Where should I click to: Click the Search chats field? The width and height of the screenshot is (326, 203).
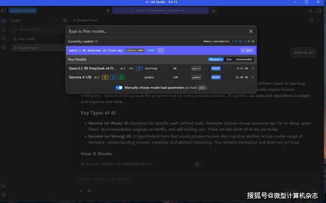pos(38,29)
